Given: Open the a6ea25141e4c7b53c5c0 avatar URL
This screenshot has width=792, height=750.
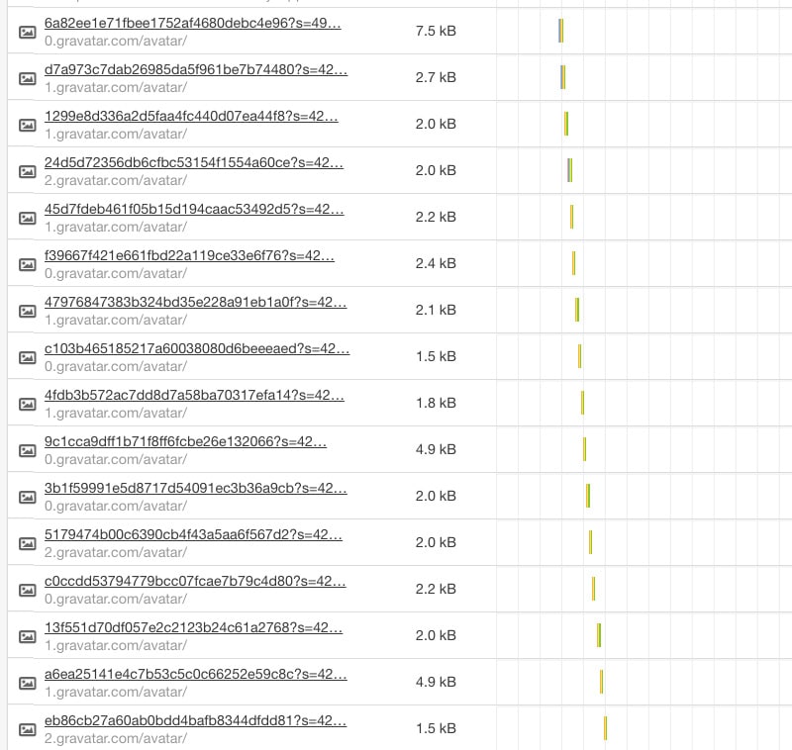Looking at the screenshot, I should pos(195,674).
